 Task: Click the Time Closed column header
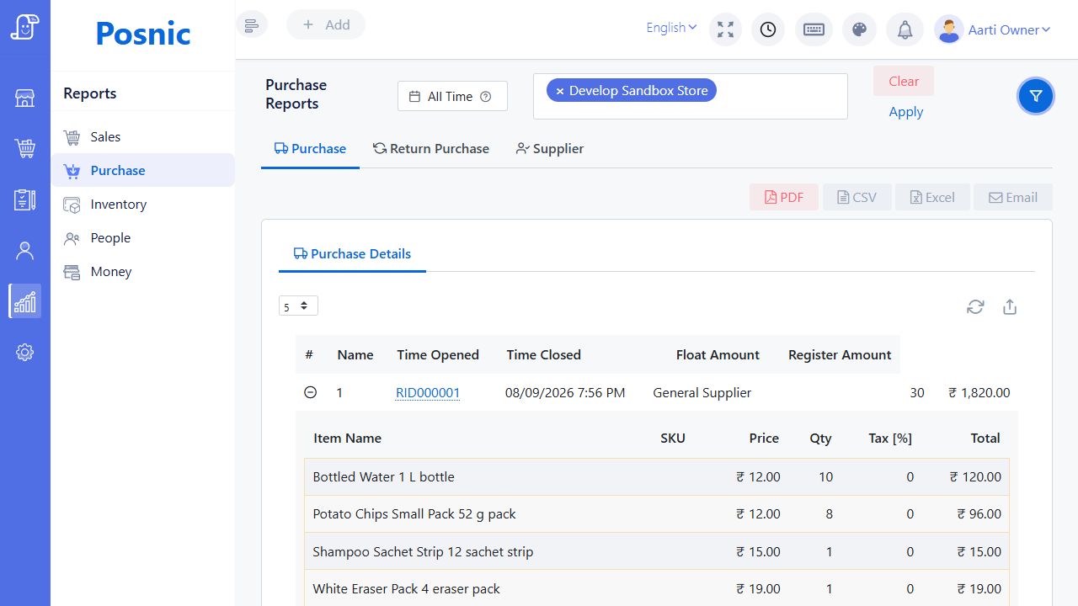544,354
